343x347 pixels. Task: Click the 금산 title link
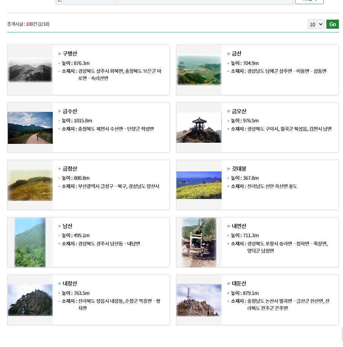tap(237, 54)
